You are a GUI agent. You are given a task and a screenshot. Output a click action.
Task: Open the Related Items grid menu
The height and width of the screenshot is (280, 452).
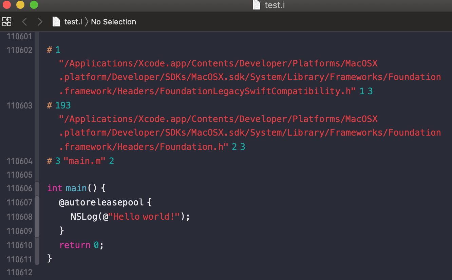click(7, 22)
